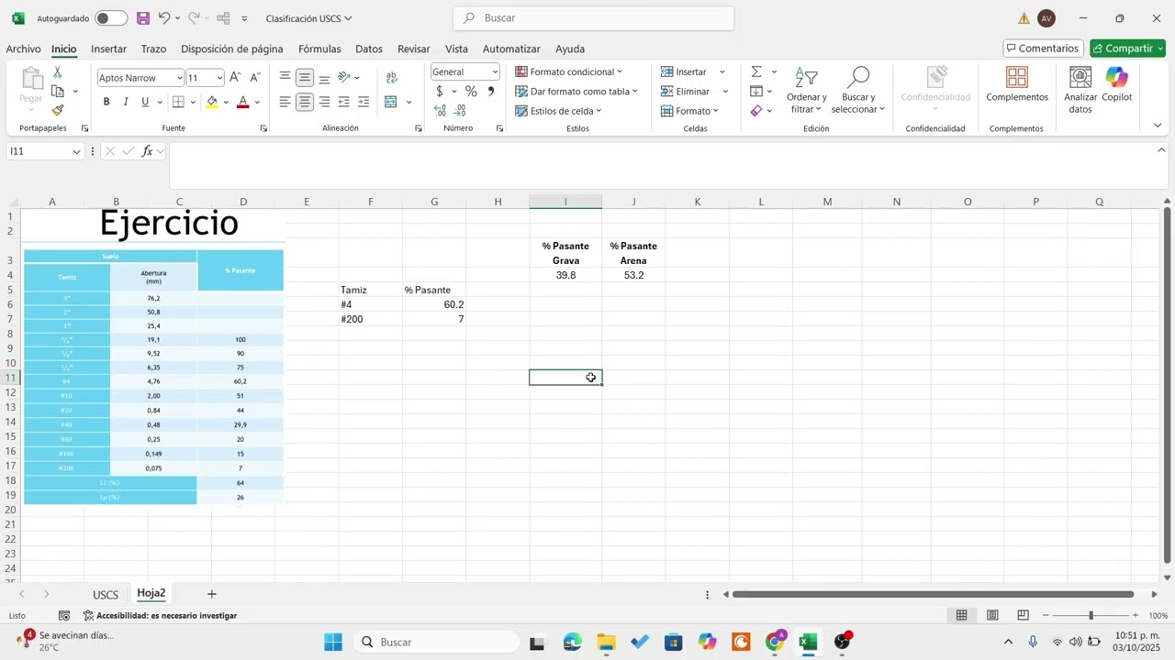
Task: Expand Estilos de celda menu
Action: click(558, 111)
